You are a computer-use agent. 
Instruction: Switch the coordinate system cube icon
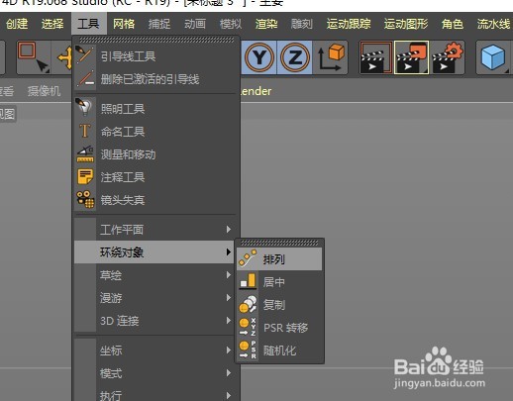coord(331,57)
